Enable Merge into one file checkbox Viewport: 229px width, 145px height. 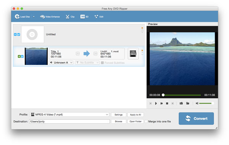coord(146,121)
